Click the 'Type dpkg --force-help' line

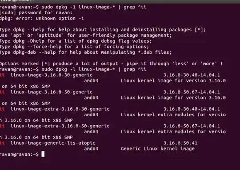tap(74, 47)
